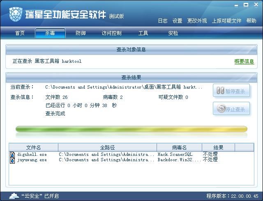Select the digshell.exe file icon
This screenshot has height=201, width=263.
12,155
